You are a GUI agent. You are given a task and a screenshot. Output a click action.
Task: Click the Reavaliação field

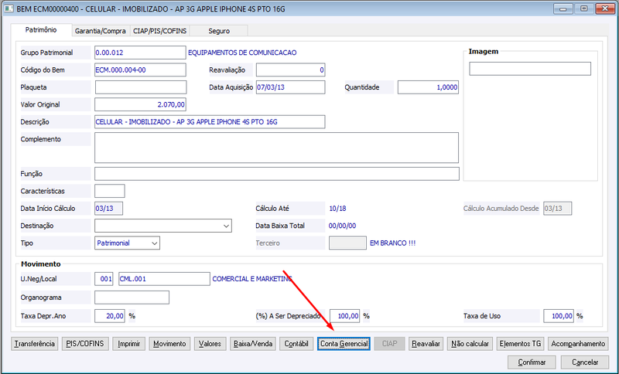[291, 70]
